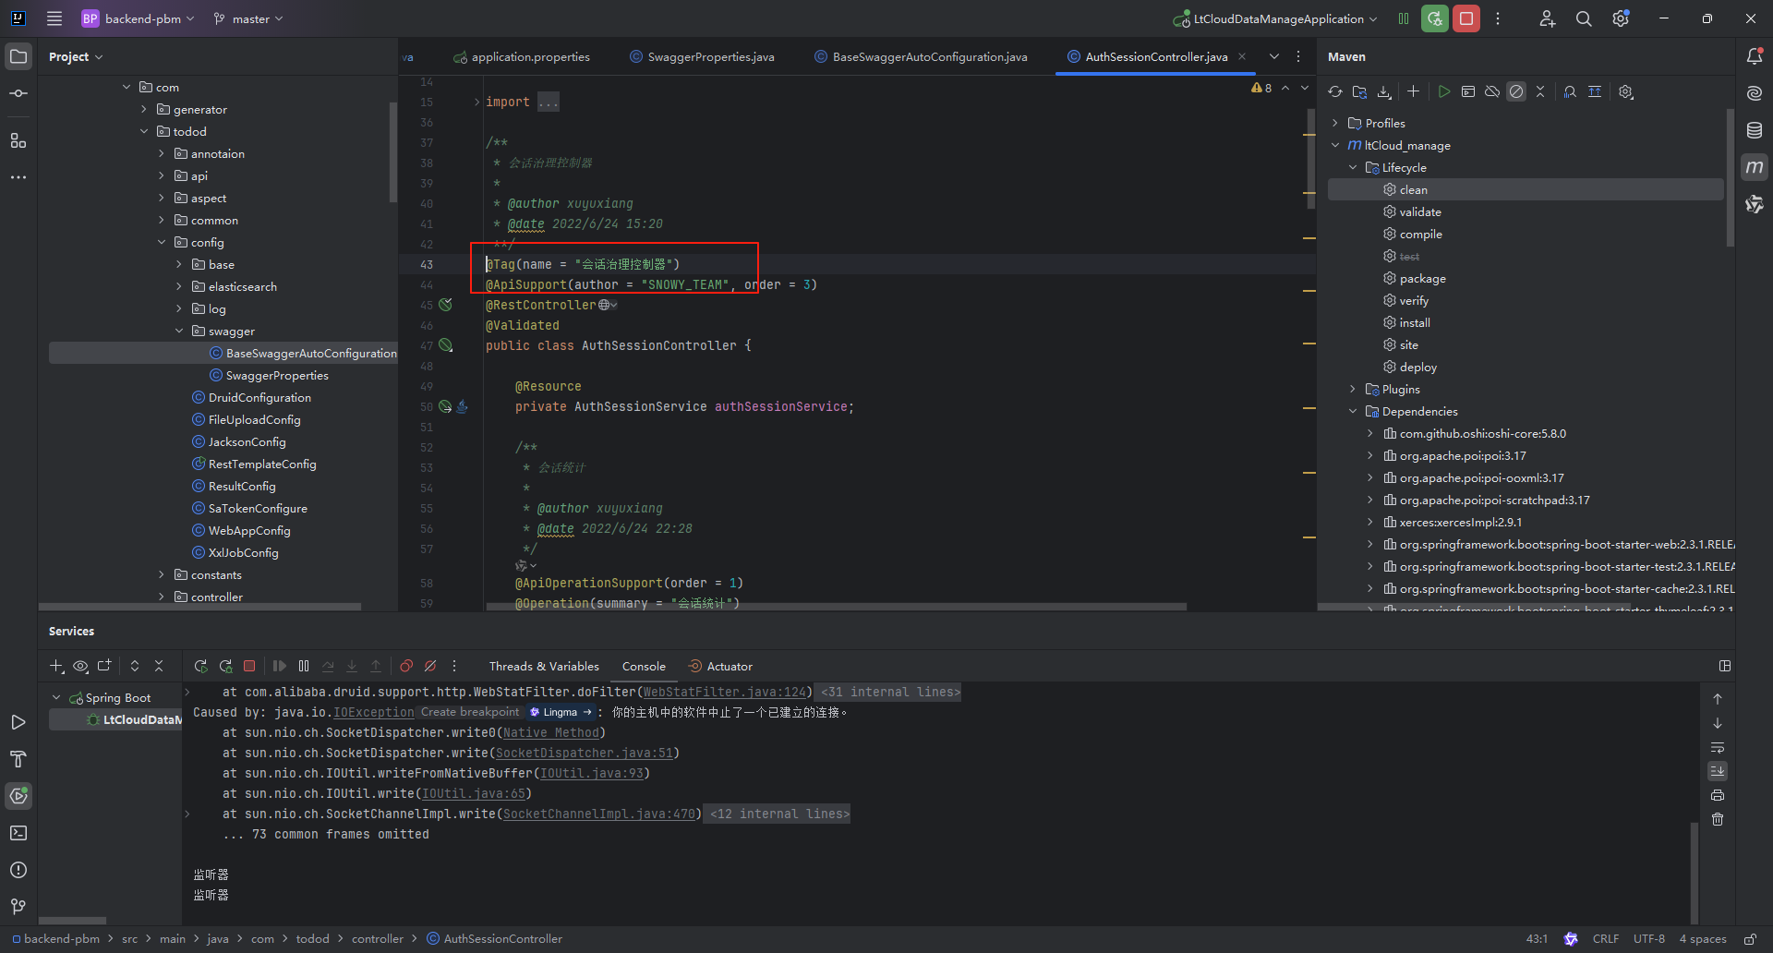
Task: Toggle Maven Skip Tests mode
Action: click(x=1516, y=91)
